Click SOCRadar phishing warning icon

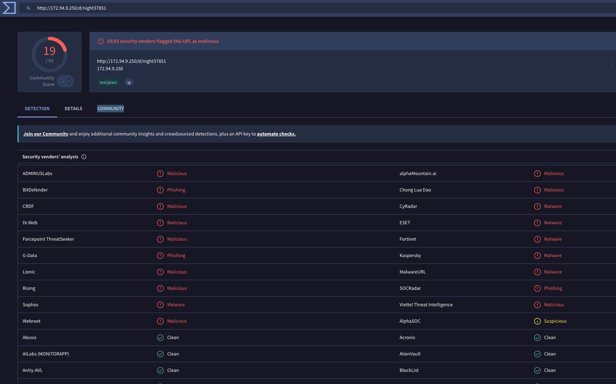pos(537,288)
